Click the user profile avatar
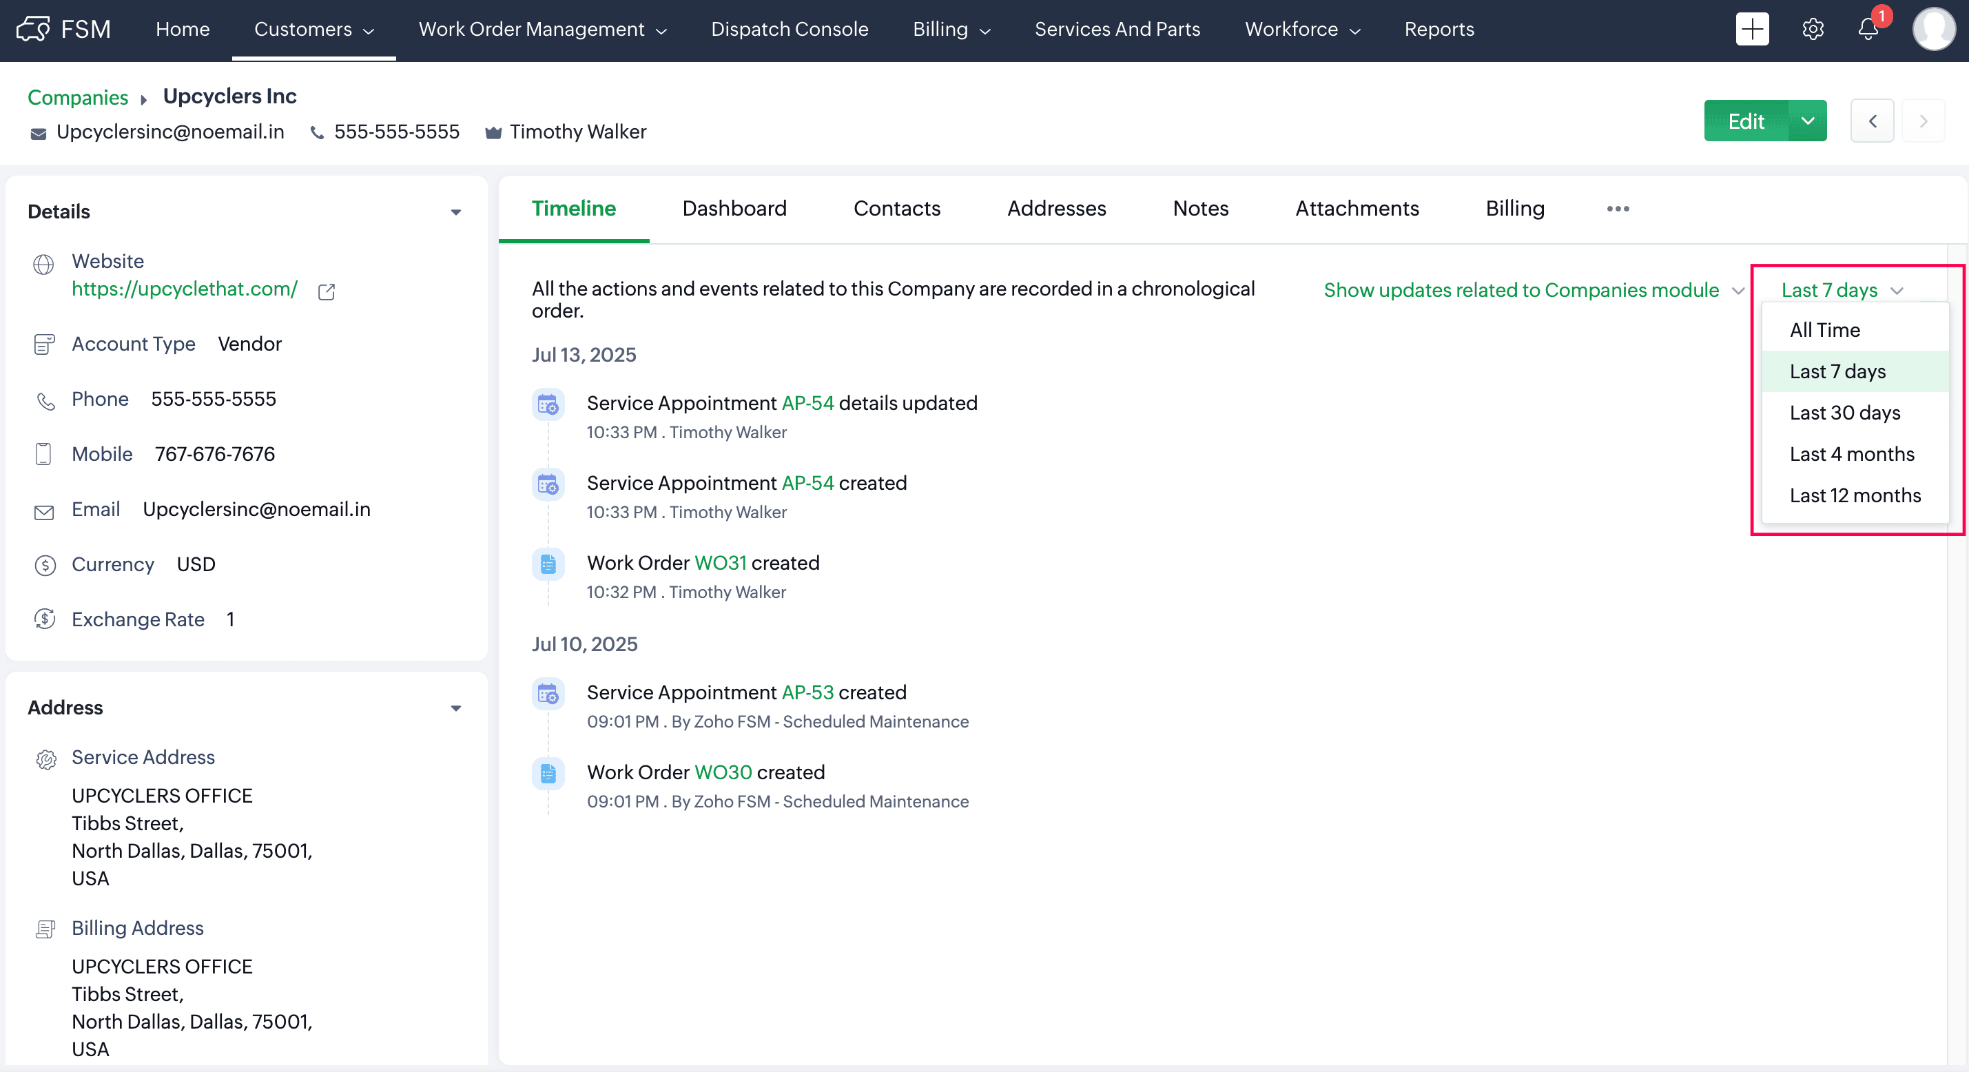The width and height of the screenshot is (1969, 1072). tap(1933, 30)
